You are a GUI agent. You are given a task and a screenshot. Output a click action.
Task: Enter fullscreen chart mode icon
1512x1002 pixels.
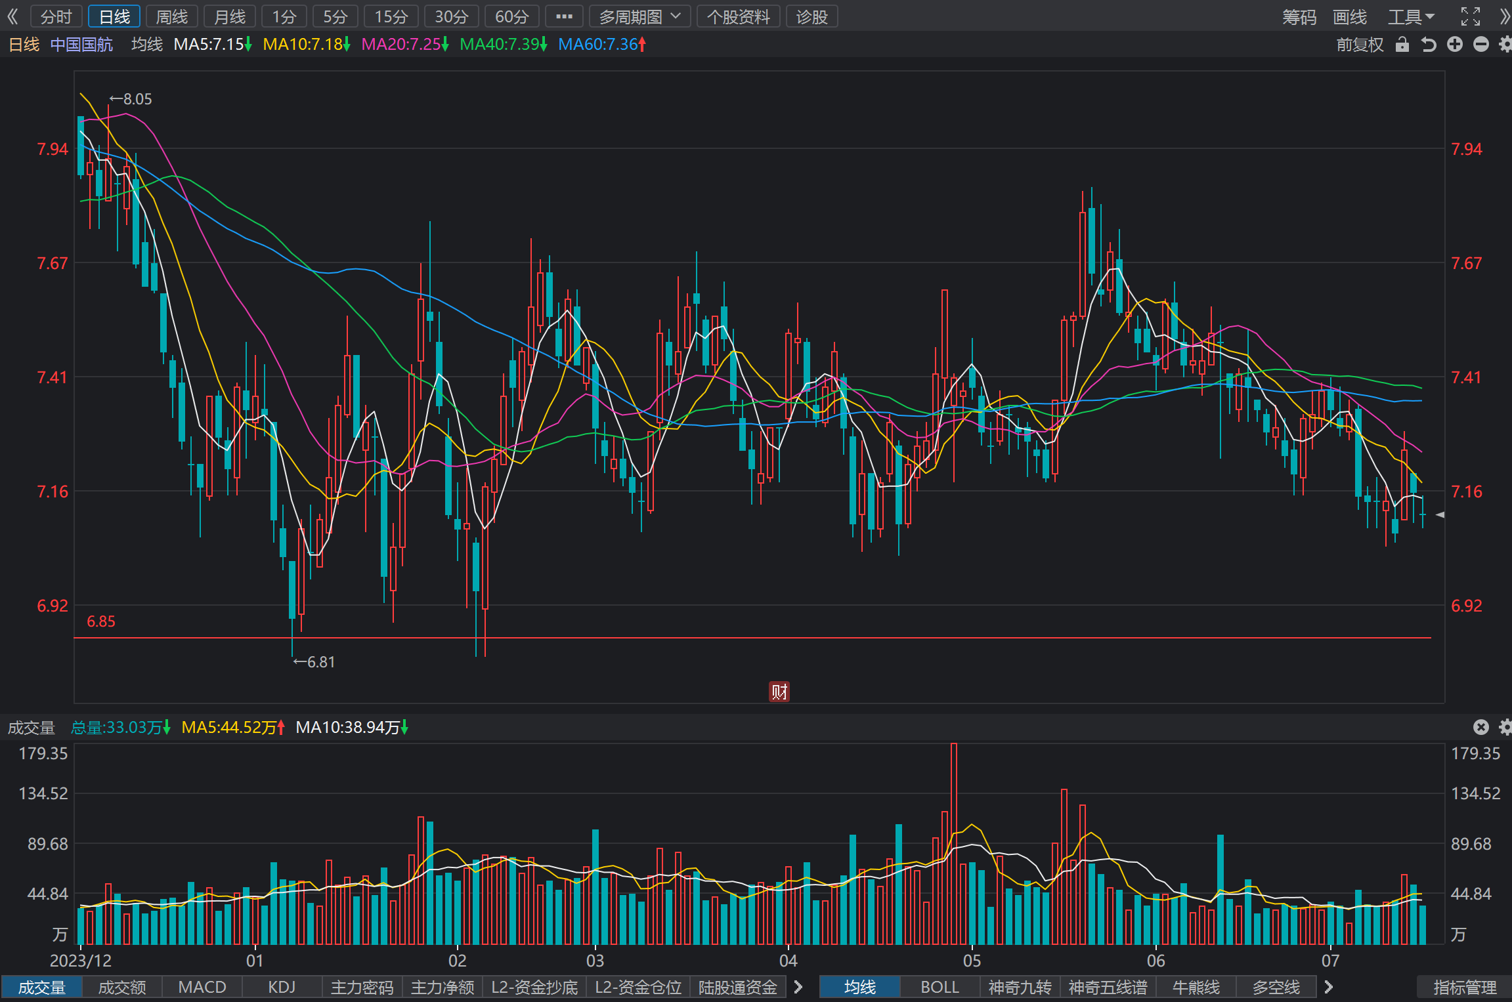[x=1471, y=16]
